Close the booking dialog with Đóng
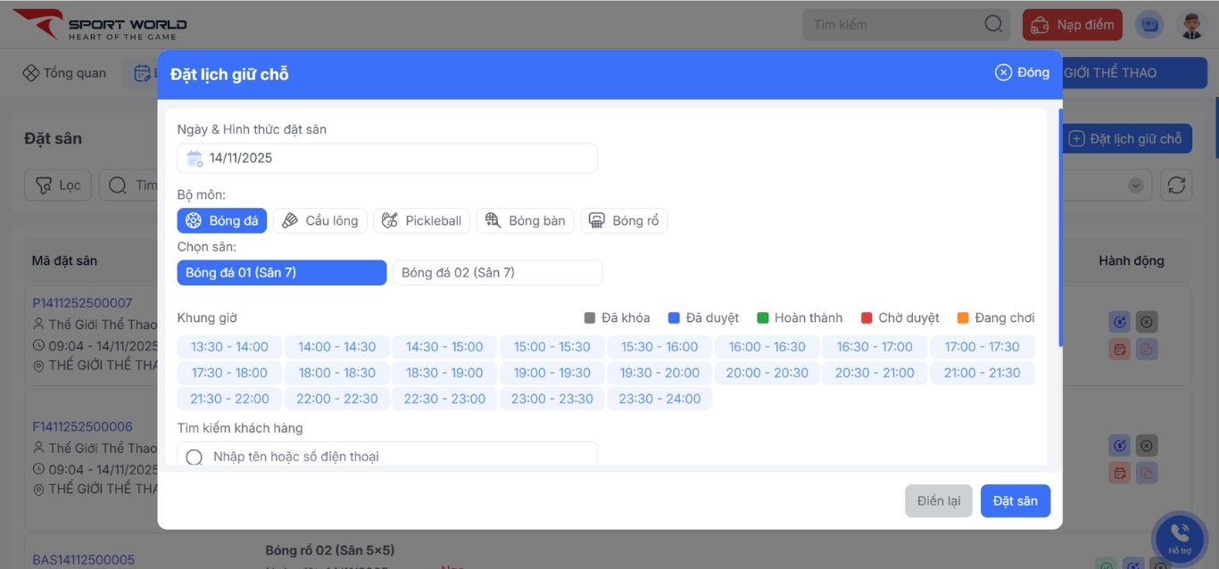1219x569 pixels. coord(1023,73)
